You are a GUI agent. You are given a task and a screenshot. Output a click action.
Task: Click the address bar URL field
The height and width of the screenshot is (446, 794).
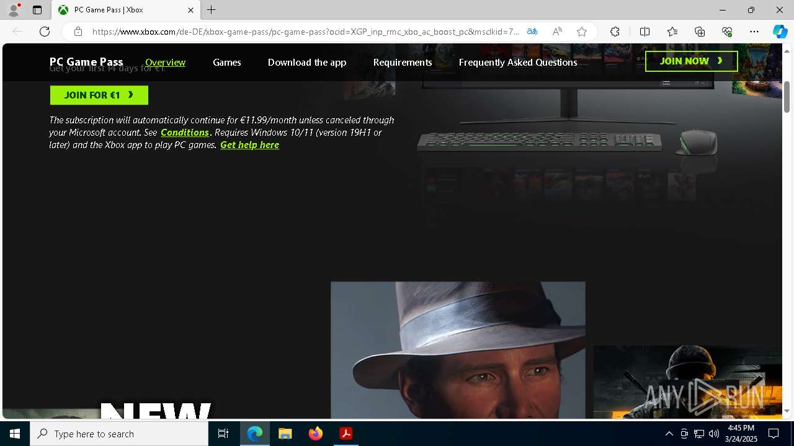[305, 32]
